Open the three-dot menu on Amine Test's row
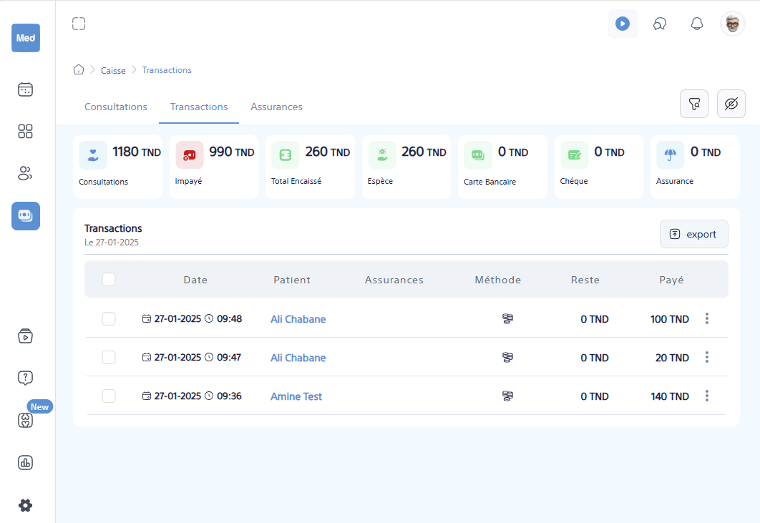The height and width of the screenshot is (523, 760). point(707,396)
